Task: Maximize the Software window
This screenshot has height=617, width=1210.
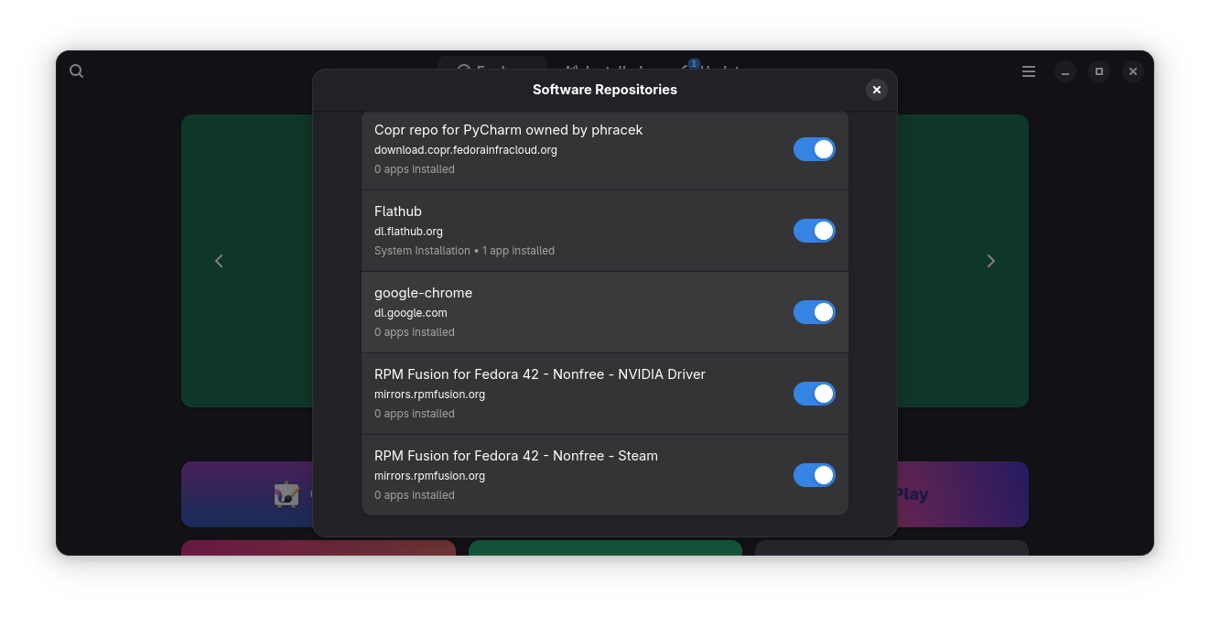Action: [1099, 71]
